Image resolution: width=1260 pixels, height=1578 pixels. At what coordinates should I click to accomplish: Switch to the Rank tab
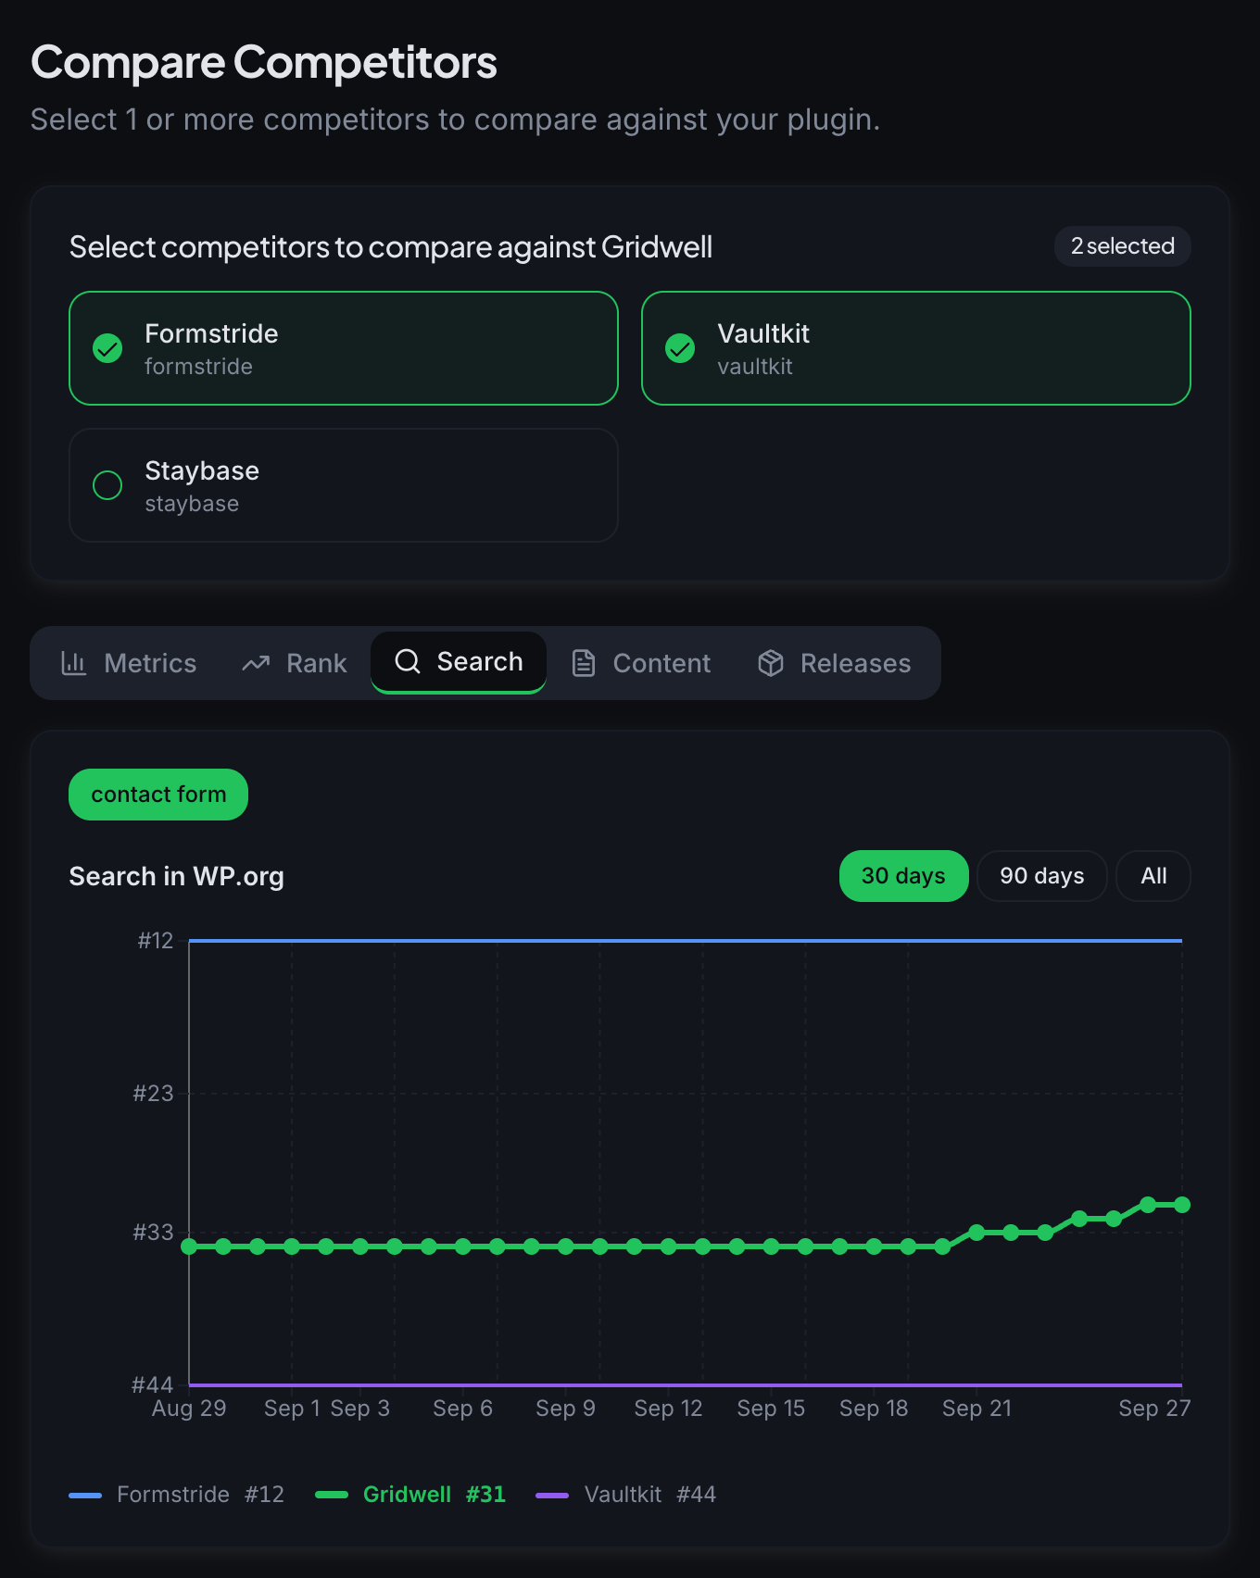coord(295,663)
